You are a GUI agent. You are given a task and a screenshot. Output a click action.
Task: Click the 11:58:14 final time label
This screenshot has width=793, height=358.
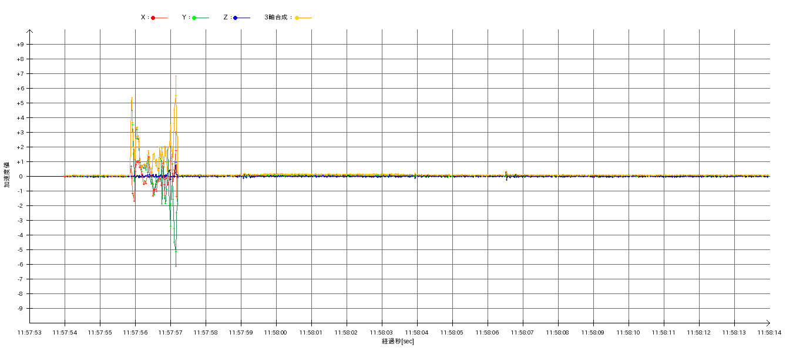click(x=770, y=333)
